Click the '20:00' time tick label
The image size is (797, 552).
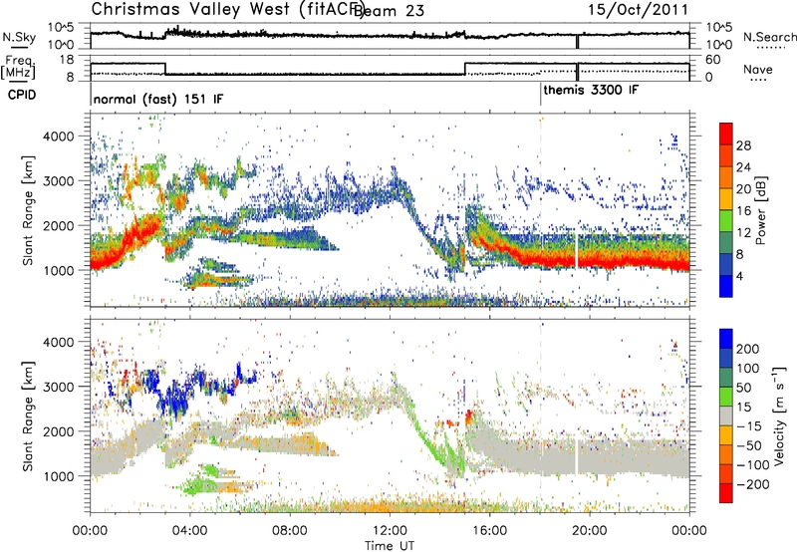click(x=589, y=530)
